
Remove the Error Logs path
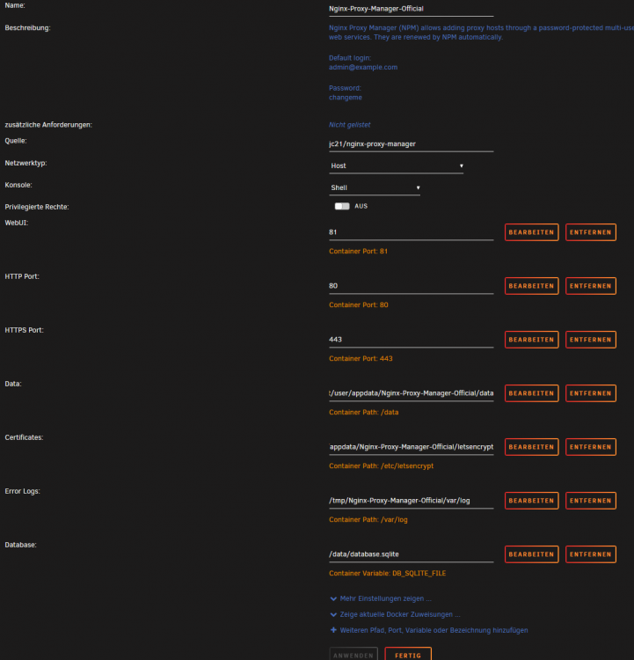click(591, 501)
